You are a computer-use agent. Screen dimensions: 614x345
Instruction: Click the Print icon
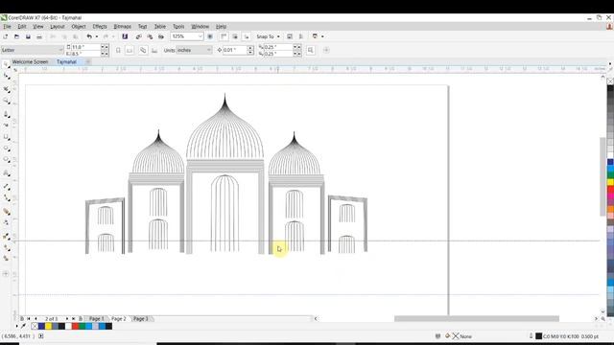(x=39, y=36)
